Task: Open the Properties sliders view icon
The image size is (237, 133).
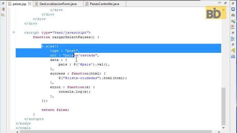Action: coord(233,15)
